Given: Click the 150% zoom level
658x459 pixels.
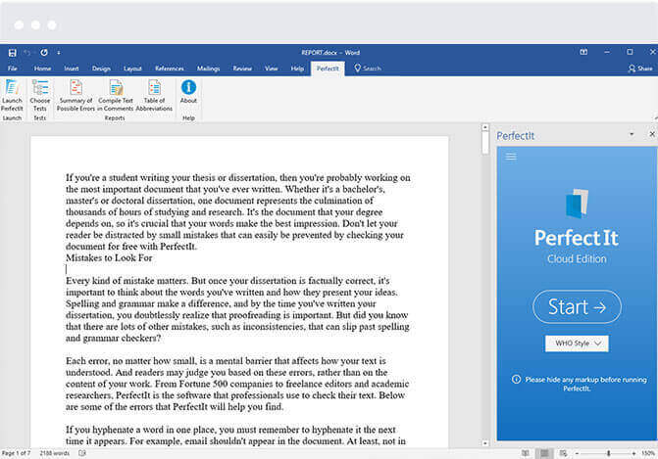Looking at the screenshot, I should [648, 453].
